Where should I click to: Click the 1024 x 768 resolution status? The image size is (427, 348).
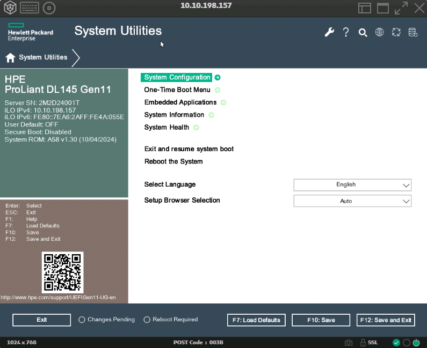coord(21,343)
